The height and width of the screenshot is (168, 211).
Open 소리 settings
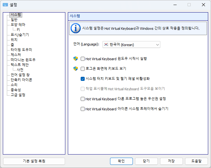point(14,85)
